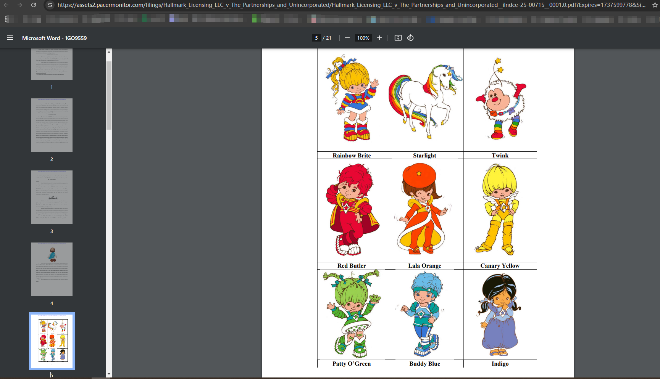Click the current page number field
The image size is (660, 379).
(316, 38)
